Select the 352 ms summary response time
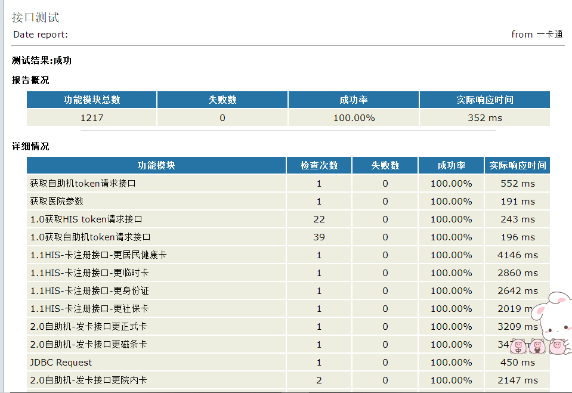The height and width of the screenshot is (393, 572). click(x=485, y=118)
